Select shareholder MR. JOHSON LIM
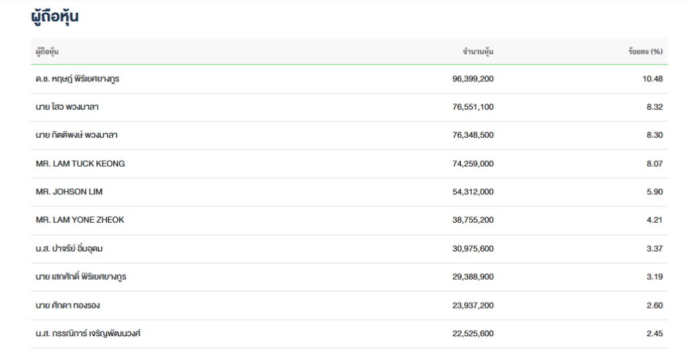The image size is (690, 351). tap(69, 192)
